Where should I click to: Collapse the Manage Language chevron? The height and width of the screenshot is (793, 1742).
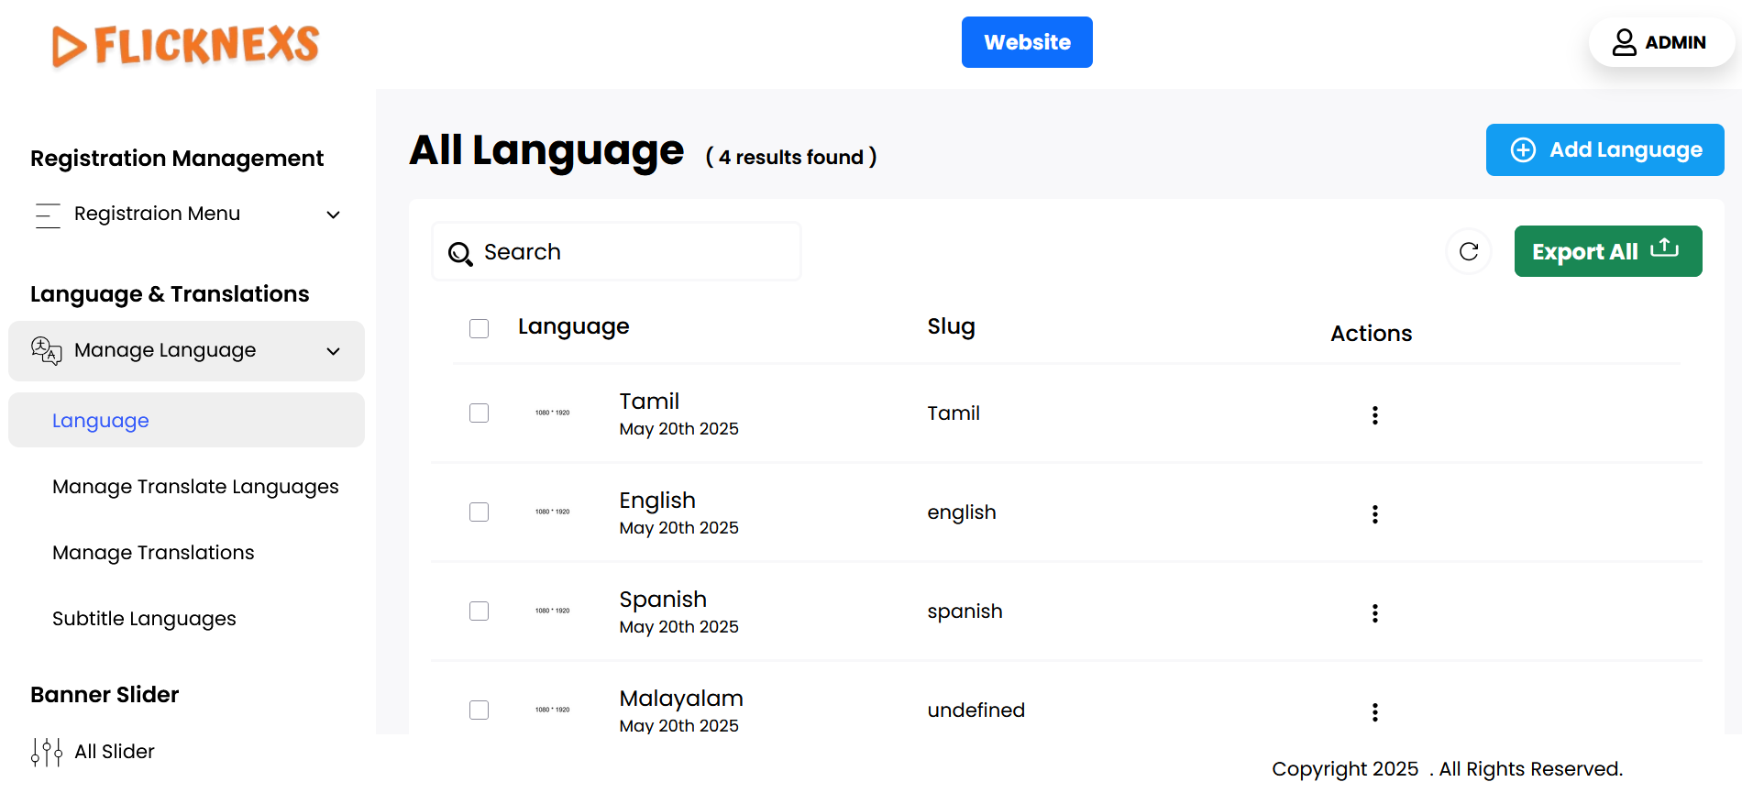tap(334, 351)
